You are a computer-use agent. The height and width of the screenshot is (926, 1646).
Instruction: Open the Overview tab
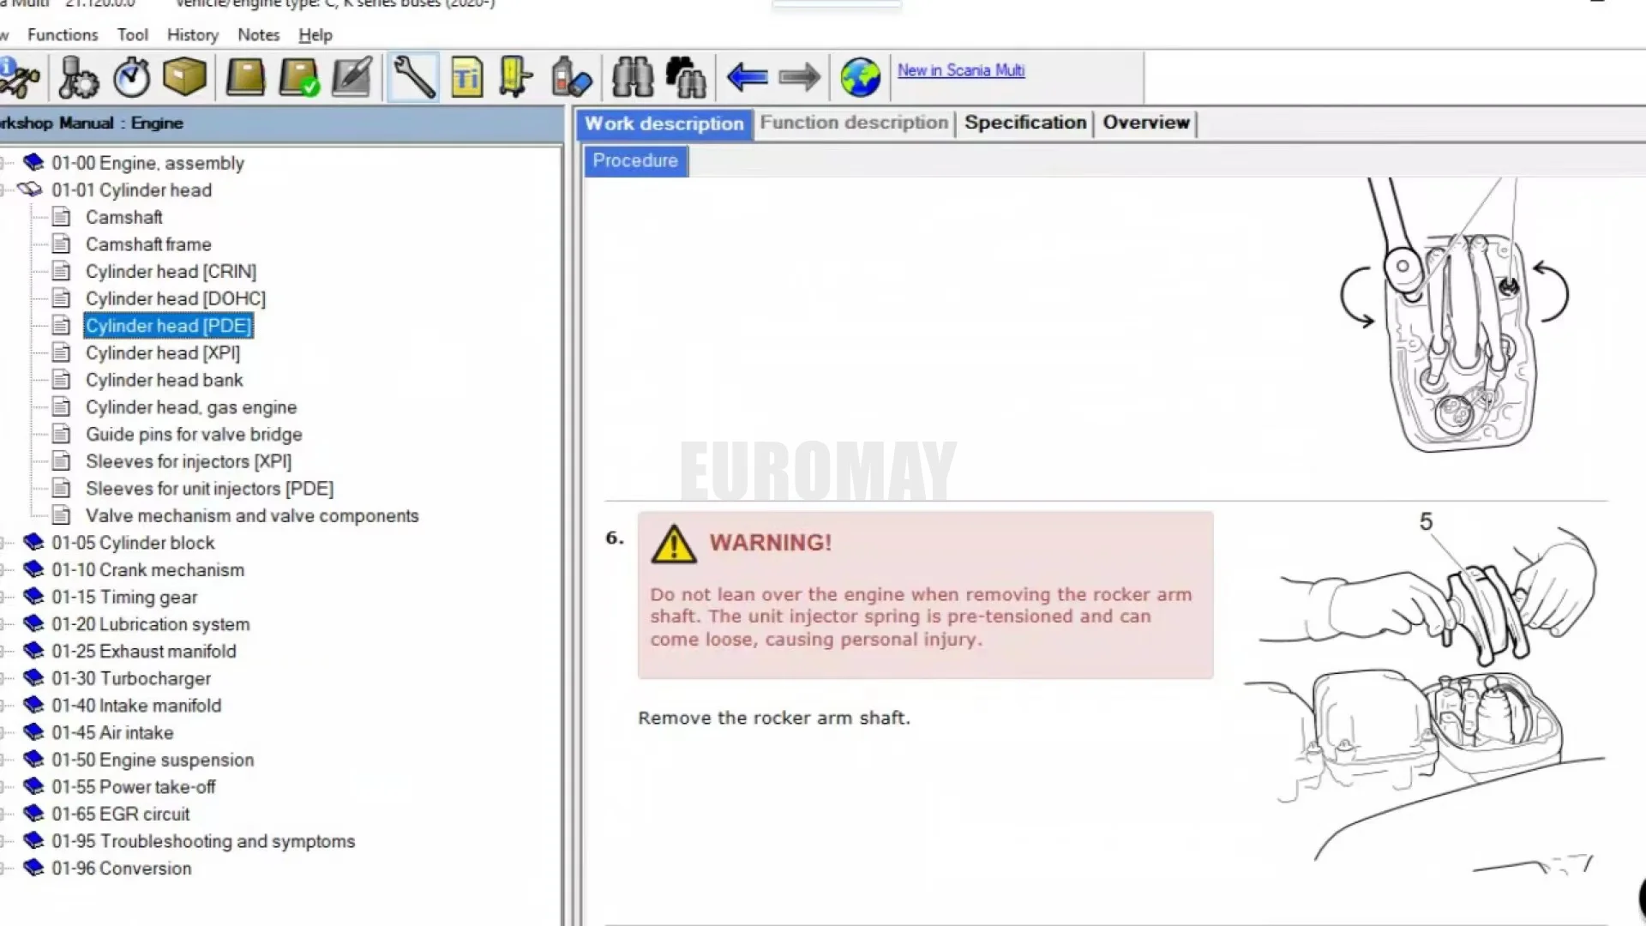pos(1145,123)
